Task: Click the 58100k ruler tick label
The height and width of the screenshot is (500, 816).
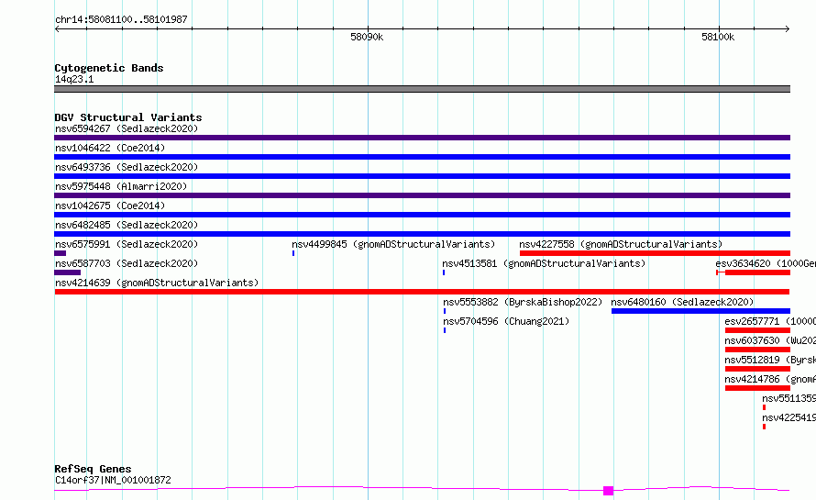Action: pyautogui.click(x=718, y=37)
